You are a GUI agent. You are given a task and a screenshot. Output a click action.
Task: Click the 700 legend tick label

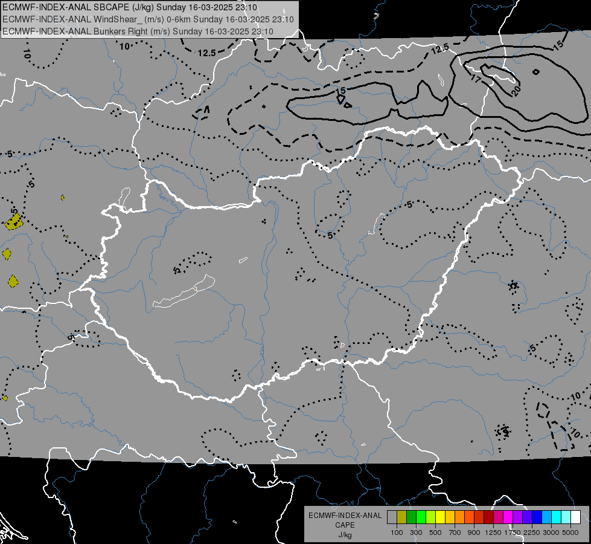tap(455, 533)
